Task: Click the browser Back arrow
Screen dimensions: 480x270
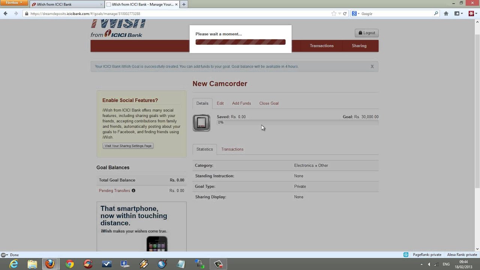Action: pos(5,13)
